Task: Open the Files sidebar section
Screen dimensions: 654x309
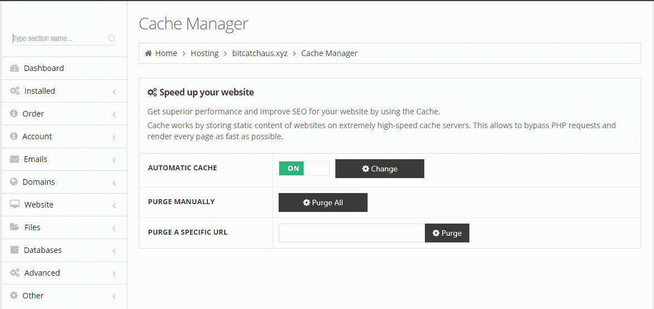Action: (x=65, y=227)
